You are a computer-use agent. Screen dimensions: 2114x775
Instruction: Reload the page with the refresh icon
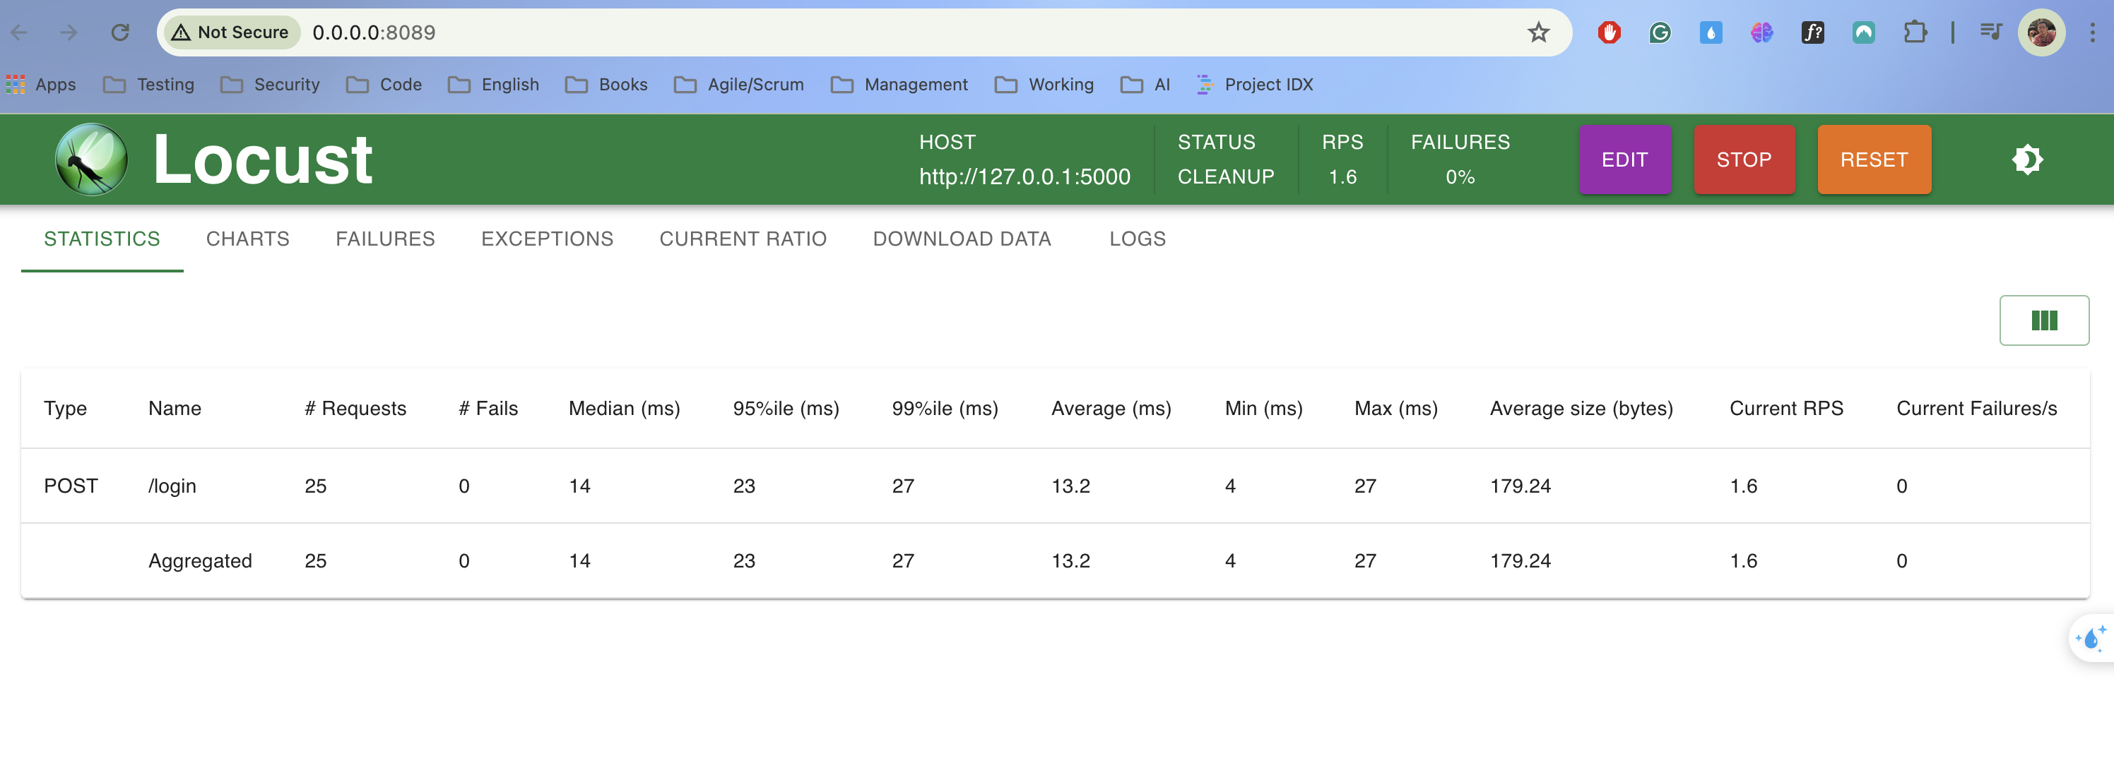point(120,32)
